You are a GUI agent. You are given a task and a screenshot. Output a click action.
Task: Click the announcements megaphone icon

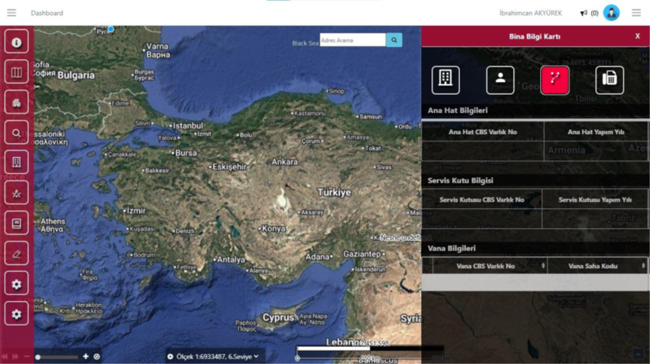point(584,13)
